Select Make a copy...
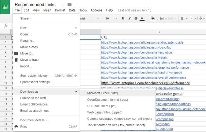 pyautogui.click(x=47, y=47)
